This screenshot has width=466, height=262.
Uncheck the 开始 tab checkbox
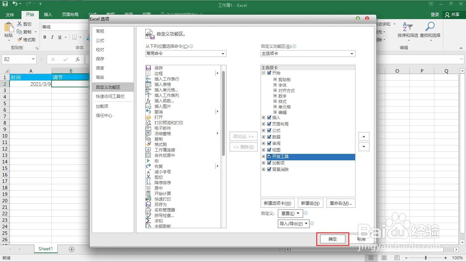[269, 73]
